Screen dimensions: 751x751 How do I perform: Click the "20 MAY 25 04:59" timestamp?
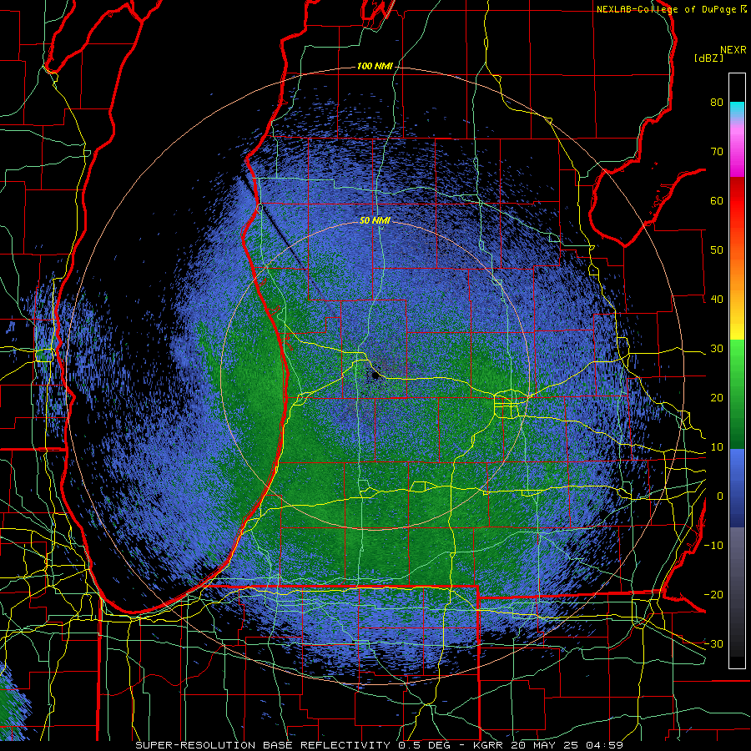click(x=567, y=745)
